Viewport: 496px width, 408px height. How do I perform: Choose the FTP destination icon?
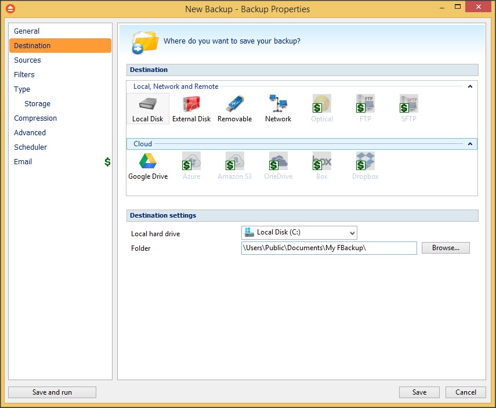(365, 109)
